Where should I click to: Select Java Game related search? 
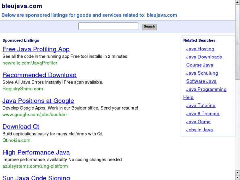coord(198,122)
